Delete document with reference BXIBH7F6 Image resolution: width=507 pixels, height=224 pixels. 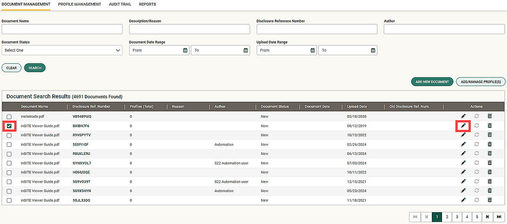490,125
